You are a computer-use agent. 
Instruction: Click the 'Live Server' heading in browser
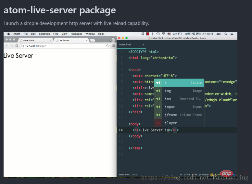tap(18, 56)
